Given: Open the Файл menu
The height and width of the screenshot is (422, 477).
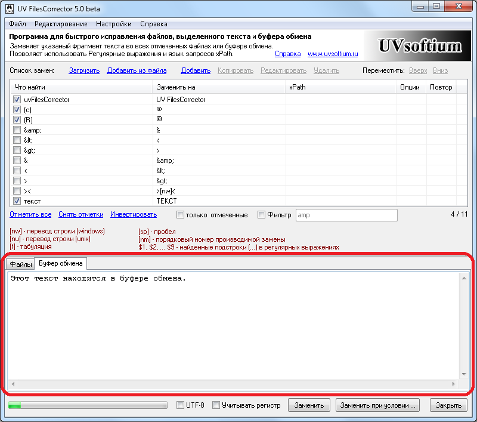Looking at the screenshot, I should click(17, 24).
